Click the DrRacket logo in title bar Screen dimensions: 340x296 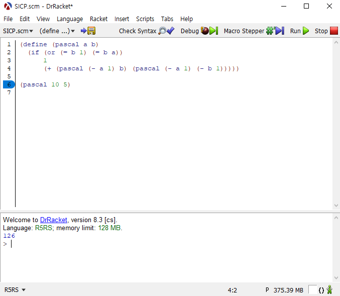tap(8, 6)
